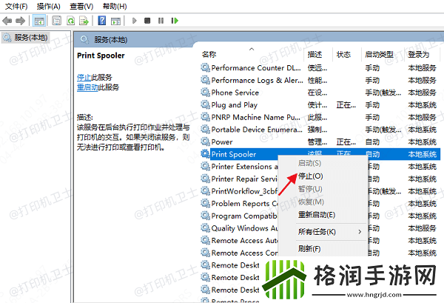Open the 操作(A) menu
The width and height of the screenshot is (444, 303).
[x=48, y=6]
